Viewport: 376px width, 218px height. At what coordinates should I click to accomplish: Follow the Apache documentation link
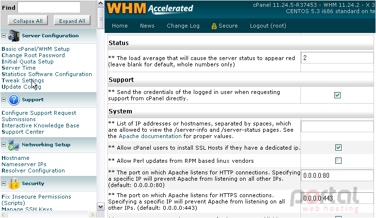150,136
